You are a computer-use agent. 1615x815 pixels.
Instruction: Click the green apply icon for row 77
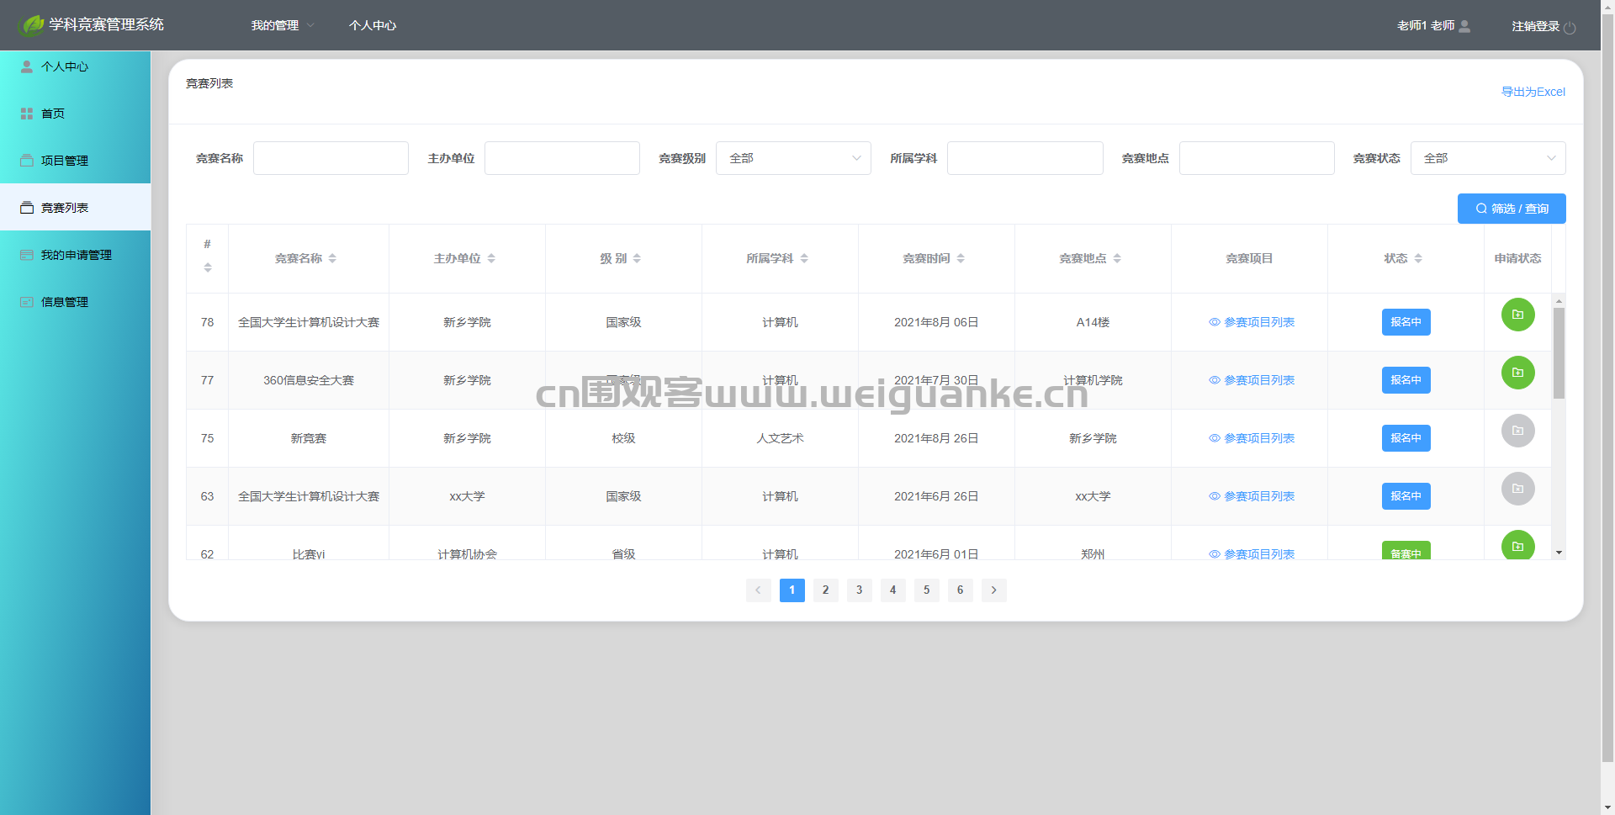pyautogui.click(x=1517, y=373)
